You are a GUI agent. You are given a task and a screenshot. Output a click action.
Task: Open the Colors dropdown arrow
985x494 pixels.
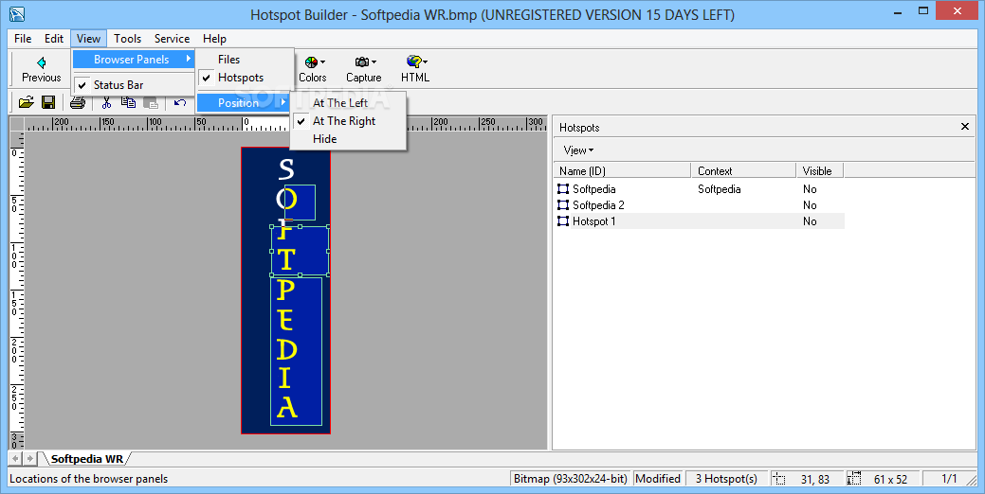pos(323,62)
